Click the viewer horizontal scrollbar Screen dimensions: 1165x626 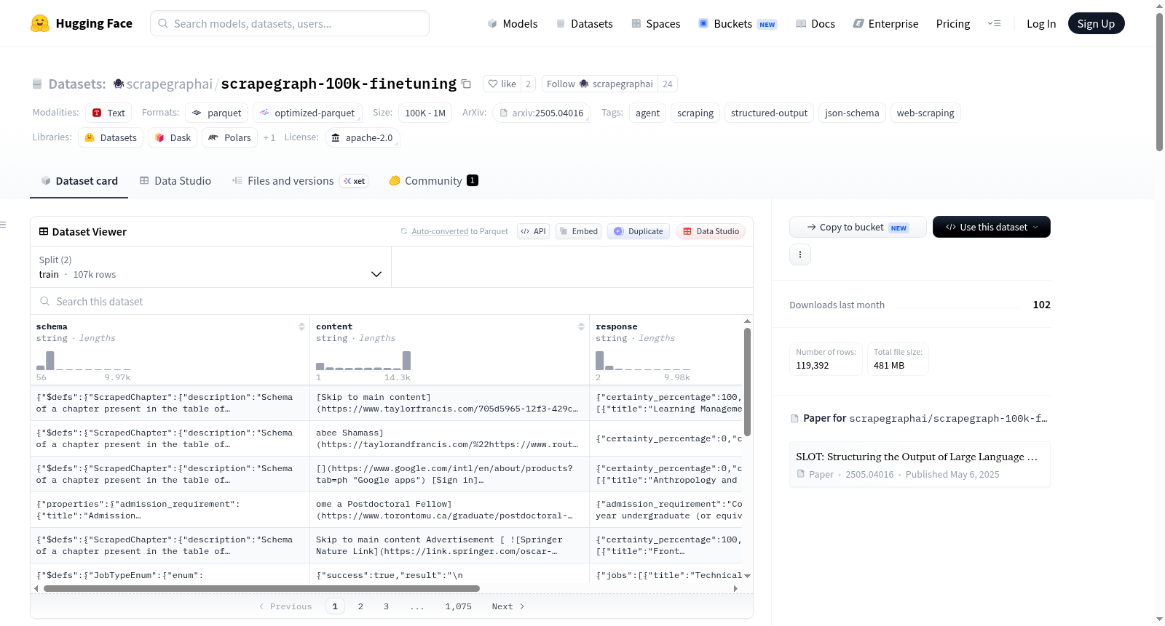261,588
